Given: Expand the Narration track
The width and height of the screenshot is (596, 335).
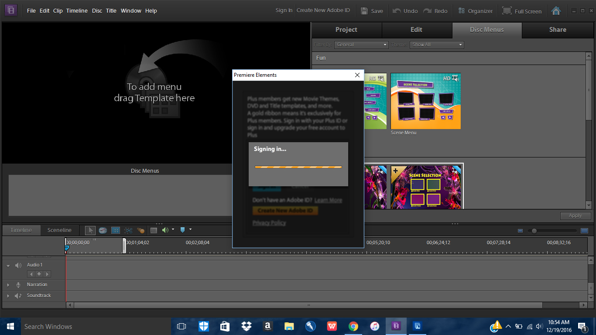Looking at the screenshot, I should point(8,285).
